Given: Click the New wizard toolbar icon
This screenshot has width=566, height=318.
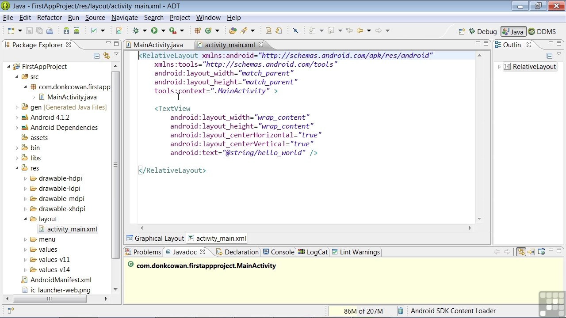Looking at the screenshot, I should pyautogui.click(x=11, y=30).
